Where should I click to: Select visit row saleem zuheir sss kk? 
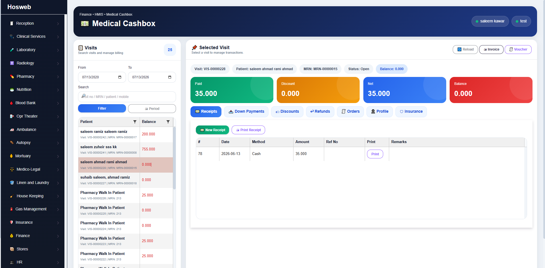[125, 150]
